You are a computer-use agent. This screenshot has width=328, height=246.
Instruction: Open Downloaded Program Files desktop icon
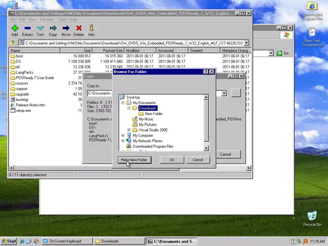(x=312, y=11)
